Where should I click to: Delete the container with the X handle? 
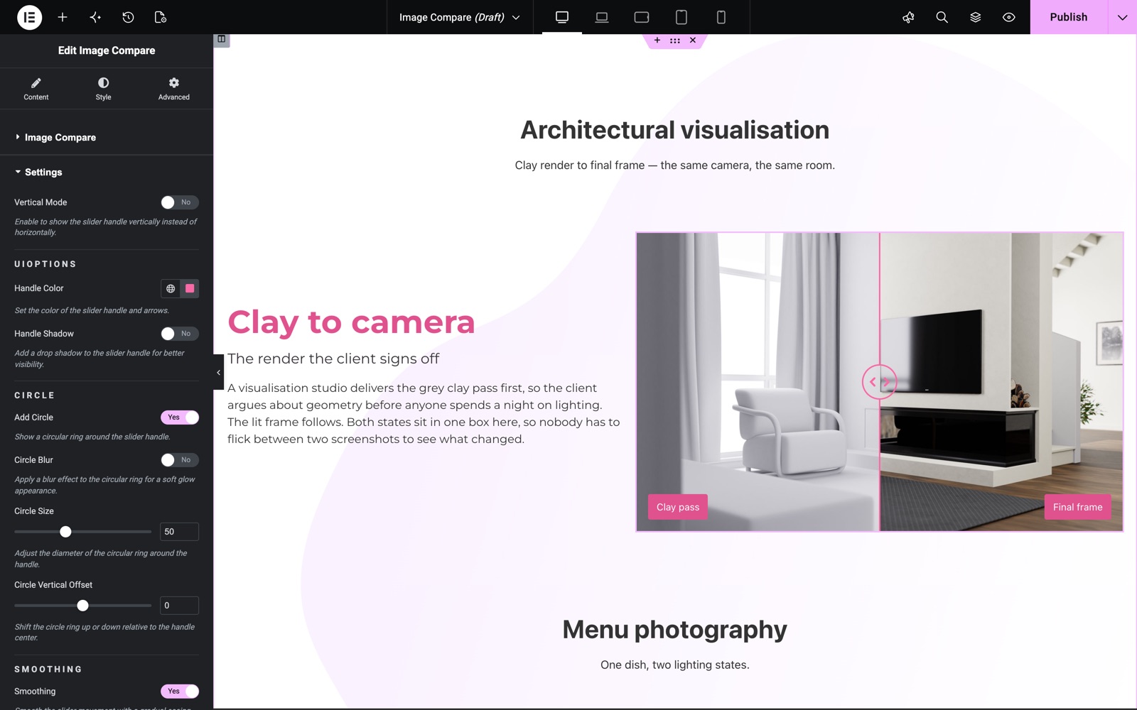(693, 40)
